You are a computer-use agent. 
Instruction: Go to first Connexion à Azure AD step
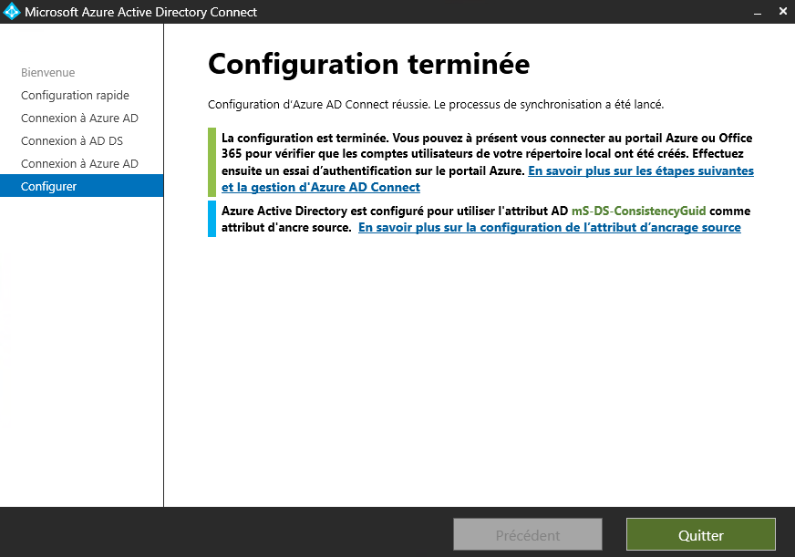(x=79, y=119)
